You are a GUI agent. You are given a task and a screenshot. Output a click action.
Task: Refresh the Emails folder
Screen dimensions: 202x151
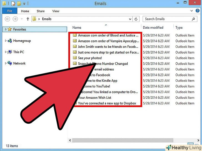tap(136, 19)
